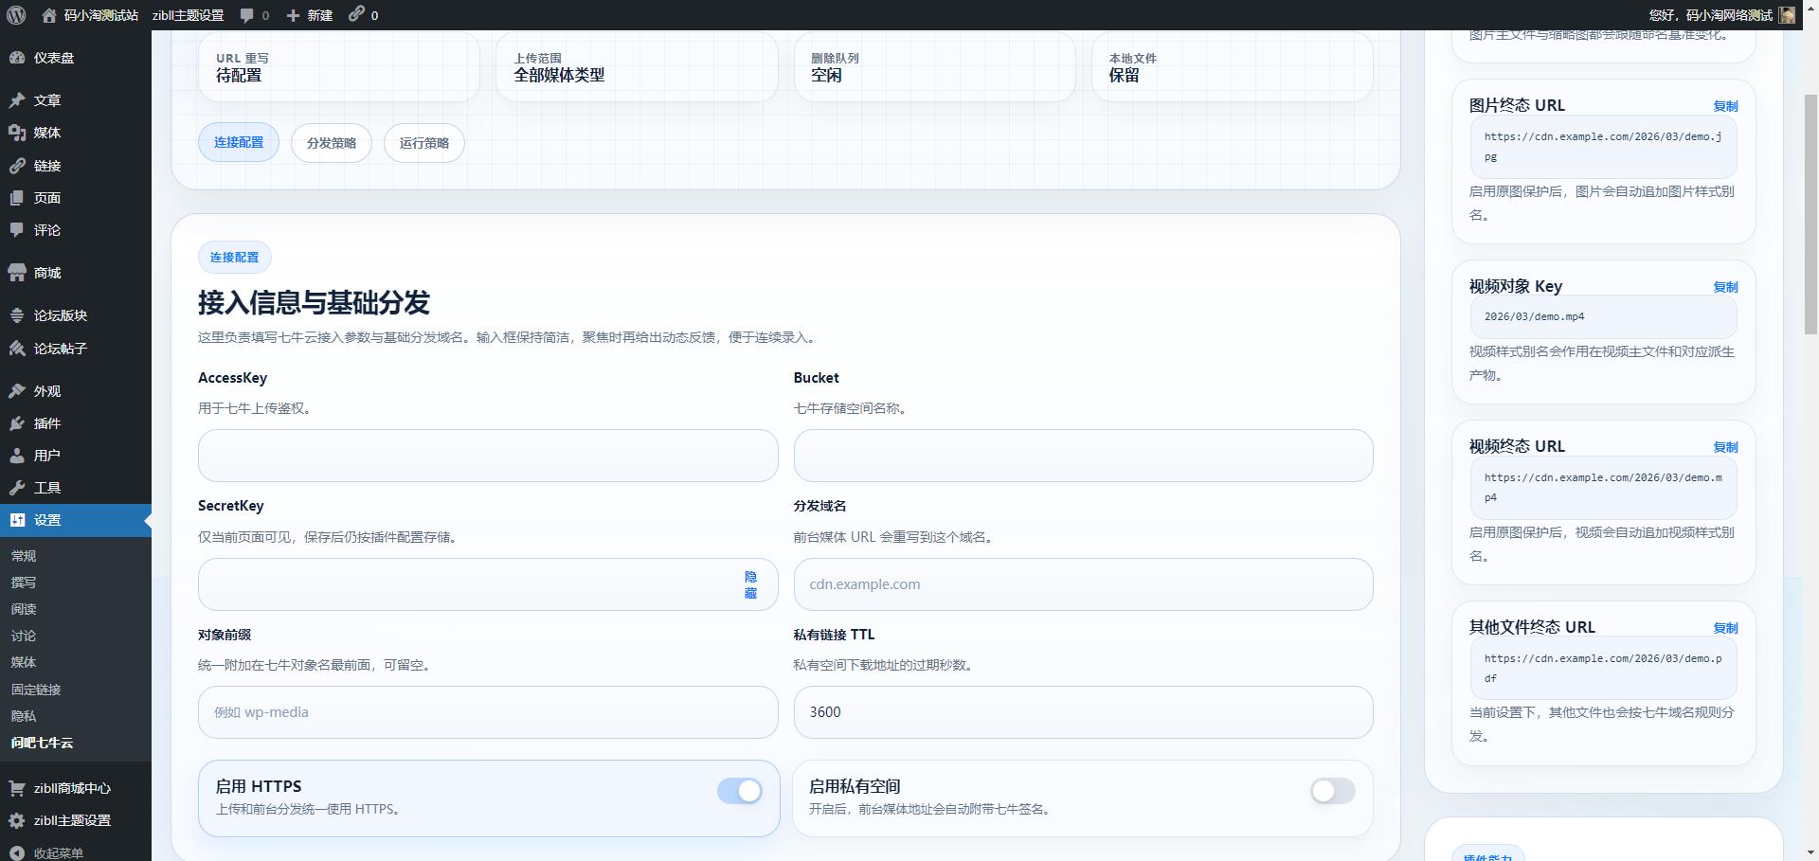Copy the 图片终态 URL with 复制
This screenshot has height=861, width=1819.
click(x=1726, y=106)
